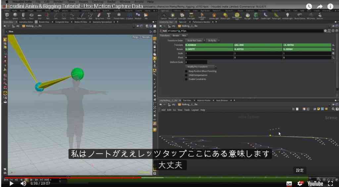339x187 pixels.
Task: Add an Ambient Light from the shelf
Action: tap(287, 16)
